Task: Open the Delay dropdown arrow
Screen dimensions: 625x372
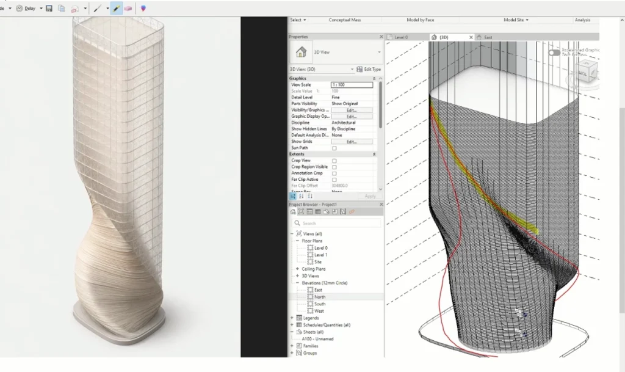Action: click(41, 9)
